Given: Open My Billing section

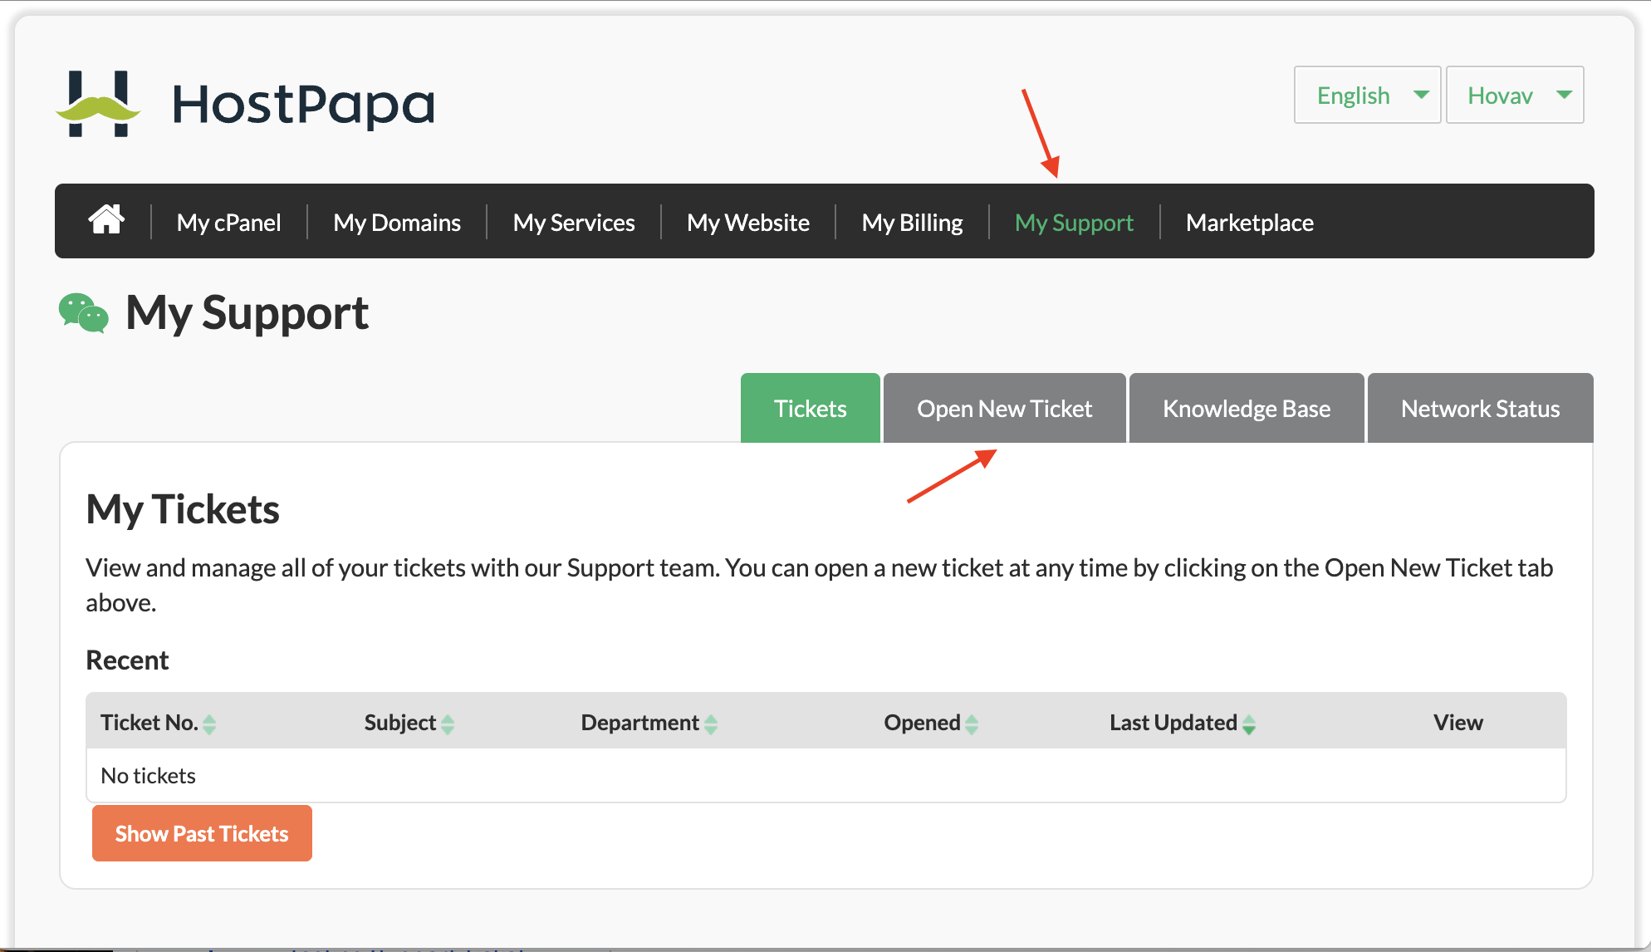Looking at the screenshot, I should click(x=912, y=223).
